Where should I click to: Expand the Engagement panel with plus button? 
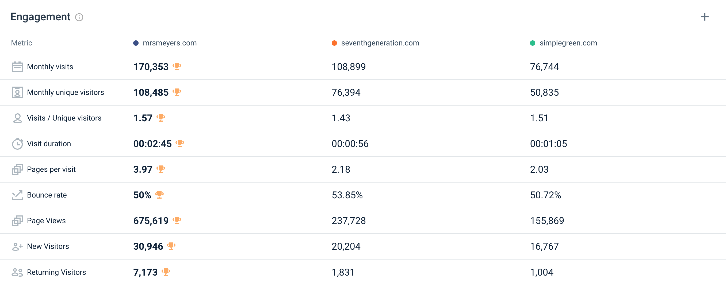click(705, 17)
